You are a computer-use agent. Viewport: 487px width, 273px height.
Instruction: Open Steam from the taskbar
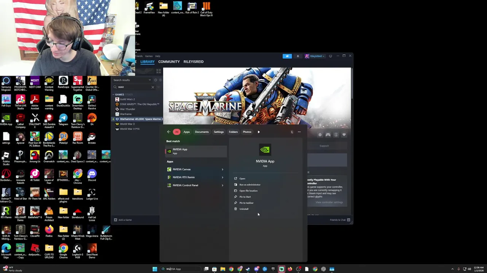pos(248,269)
